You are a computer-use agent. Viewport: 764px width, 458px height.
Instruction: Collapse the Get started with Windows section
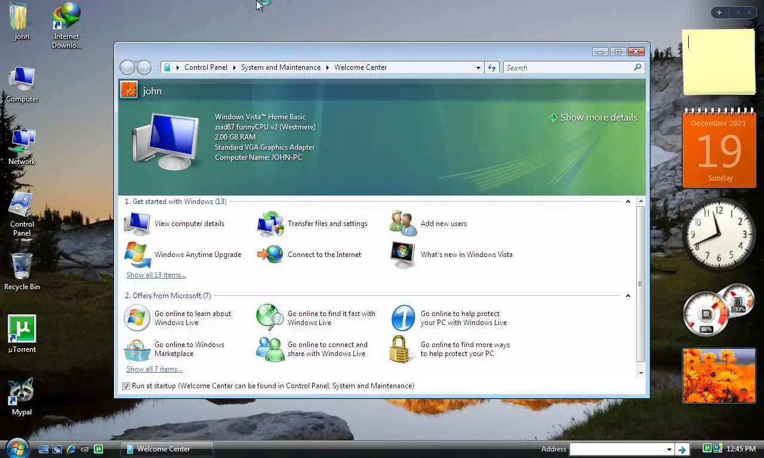[628, 202]
